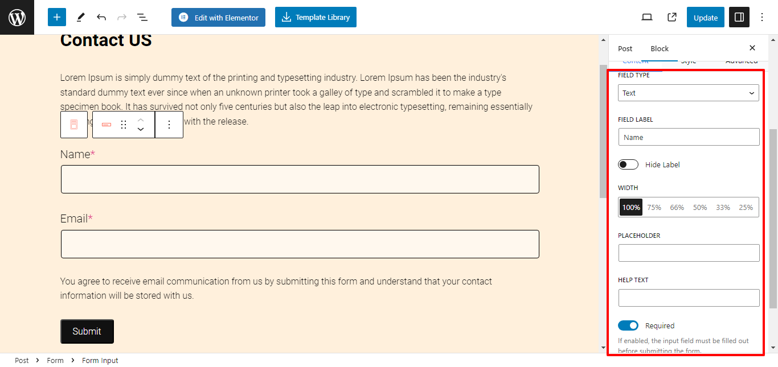Select the pencil Tools icon
Viewport: 778px width, 367px height.
80,17
